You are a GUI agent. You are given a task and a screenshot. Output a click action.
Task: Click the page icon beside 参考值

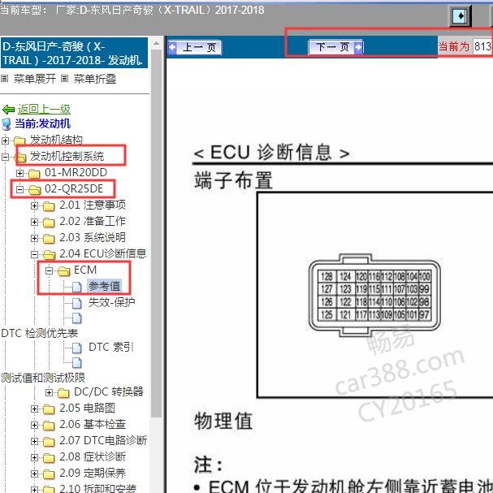coord(77,287)
